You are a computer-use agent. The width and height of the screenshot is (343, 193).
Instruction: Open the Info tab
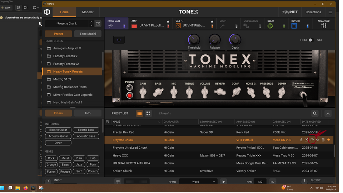point(88,113)
